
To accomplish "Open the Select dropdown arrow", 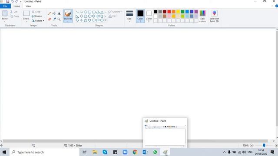I will coord(26,21).
